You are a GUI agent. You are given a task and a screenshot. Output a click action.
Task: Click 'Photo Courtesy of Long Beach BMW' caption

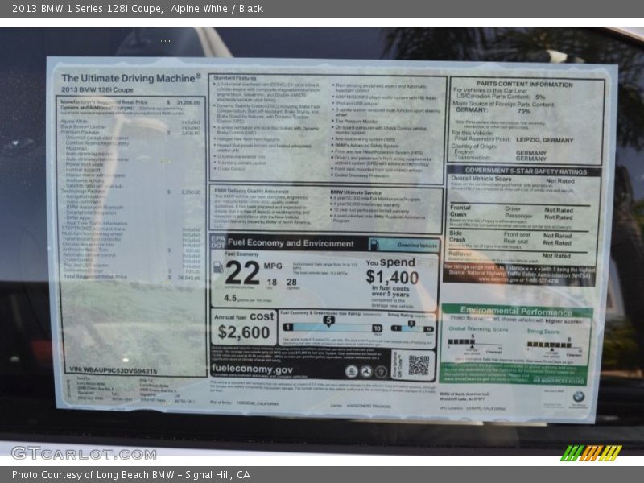(93, 475)
